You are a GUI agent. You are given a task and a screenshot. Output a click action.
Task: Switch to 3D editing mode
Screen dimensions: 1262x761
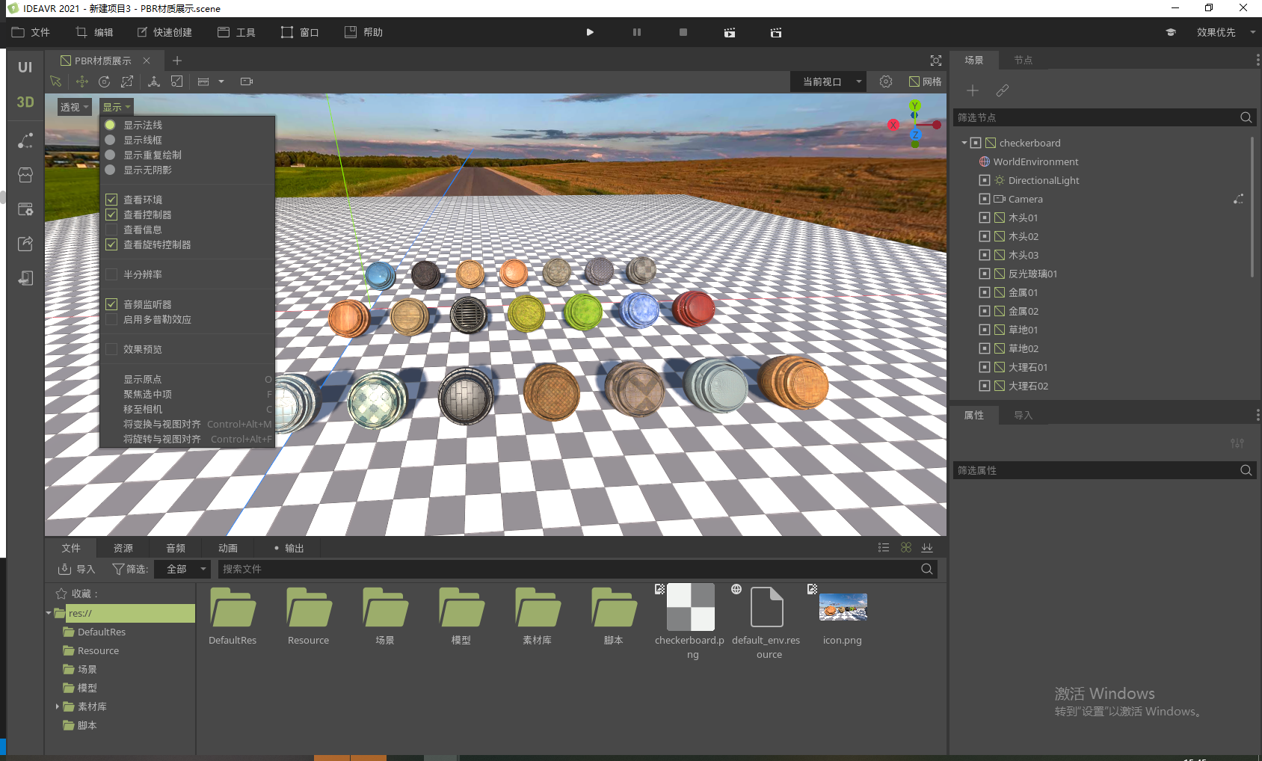pos(25,102)
